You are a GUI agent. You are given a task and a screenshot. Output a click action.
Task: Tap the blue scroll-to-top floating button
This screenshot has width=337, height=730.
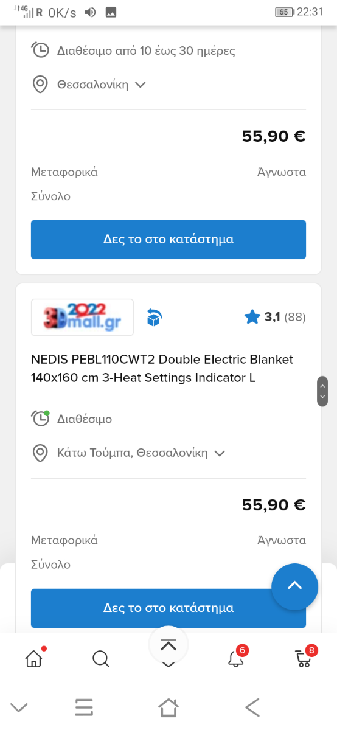tap(294, 586)
